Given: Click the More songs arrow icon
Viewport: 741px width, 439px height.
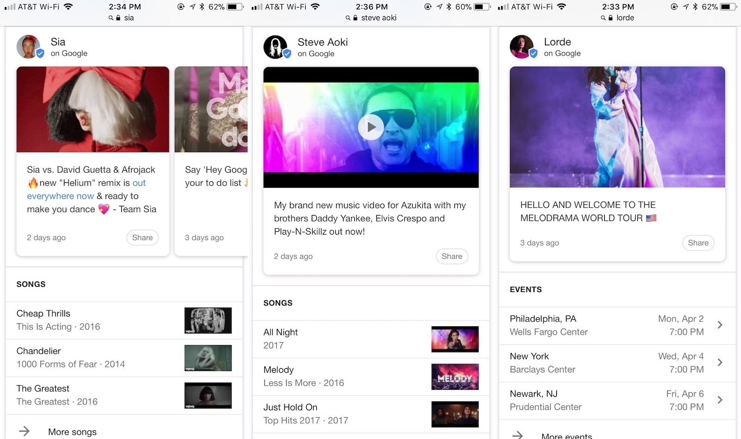Looking at the screenshot, I should coord(24,431).
